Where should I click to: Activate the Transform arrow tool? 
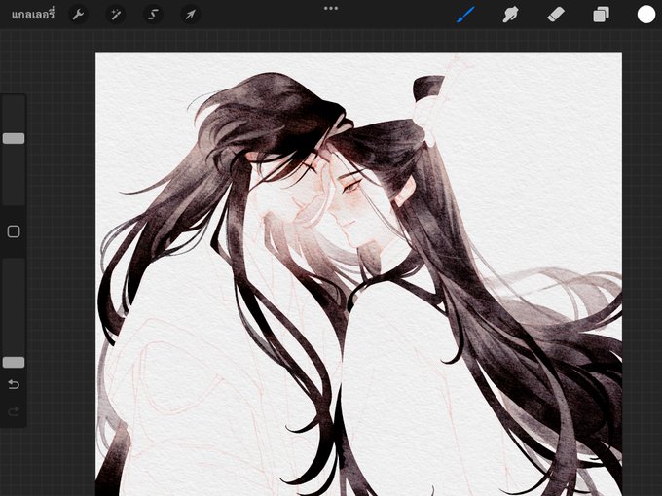click(191, 15)
